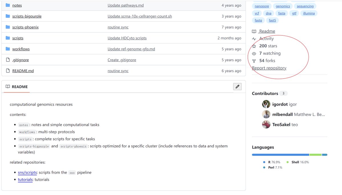The width and height of the screenshot is (342, 195).
Task: Click the README.md file icon
Action: coord(8,71)
